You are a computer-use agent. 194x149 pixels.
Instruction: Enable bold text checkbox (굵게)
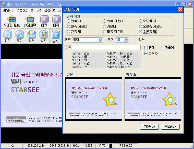tap(150, 48)
